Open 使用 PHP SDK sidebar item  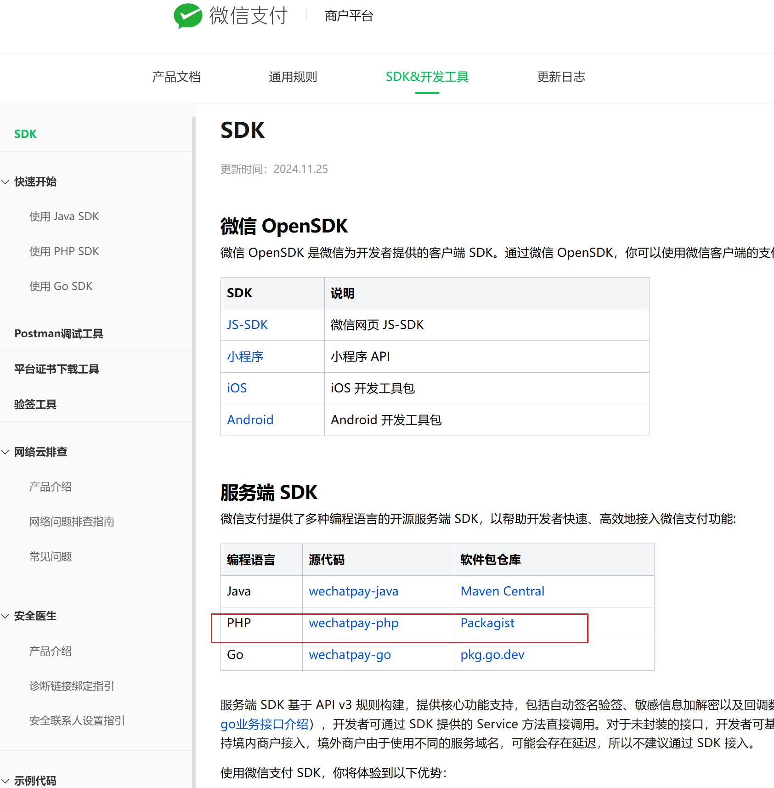tap(64, 251)
